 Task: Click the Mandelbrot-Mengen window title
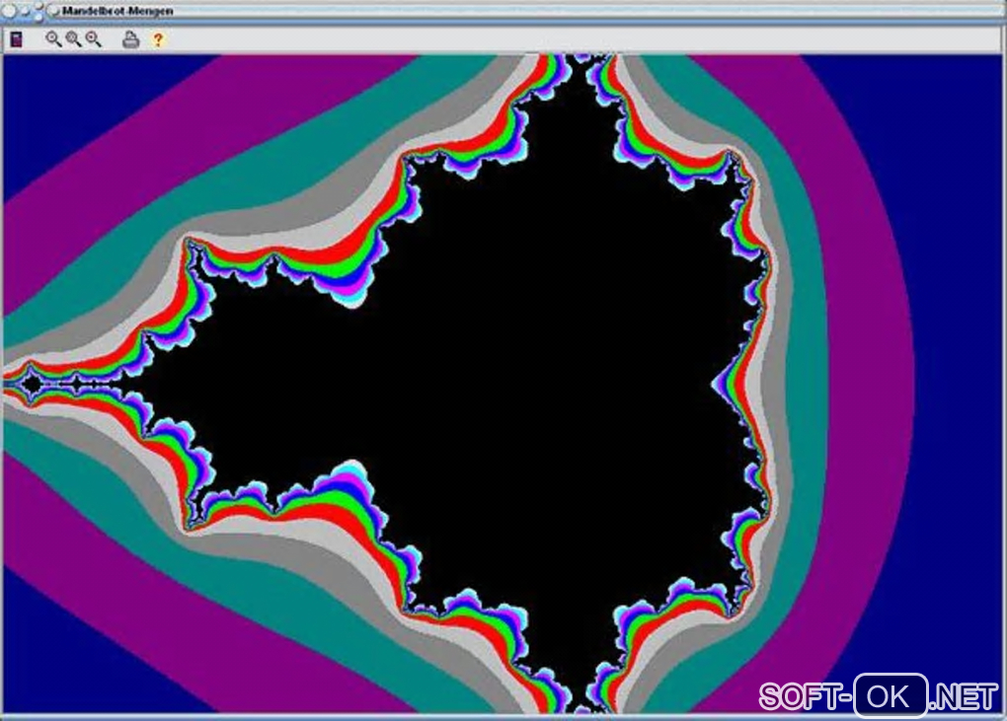point(117,11)
